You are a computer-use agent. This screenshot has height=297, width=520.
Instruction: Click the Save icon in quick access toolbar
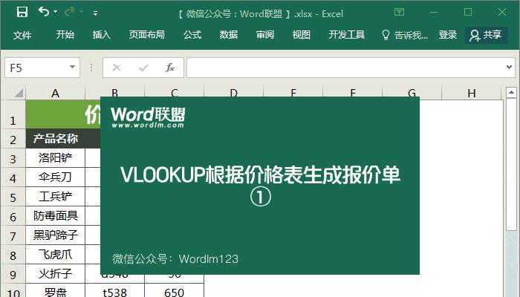(x=22, y=13)
